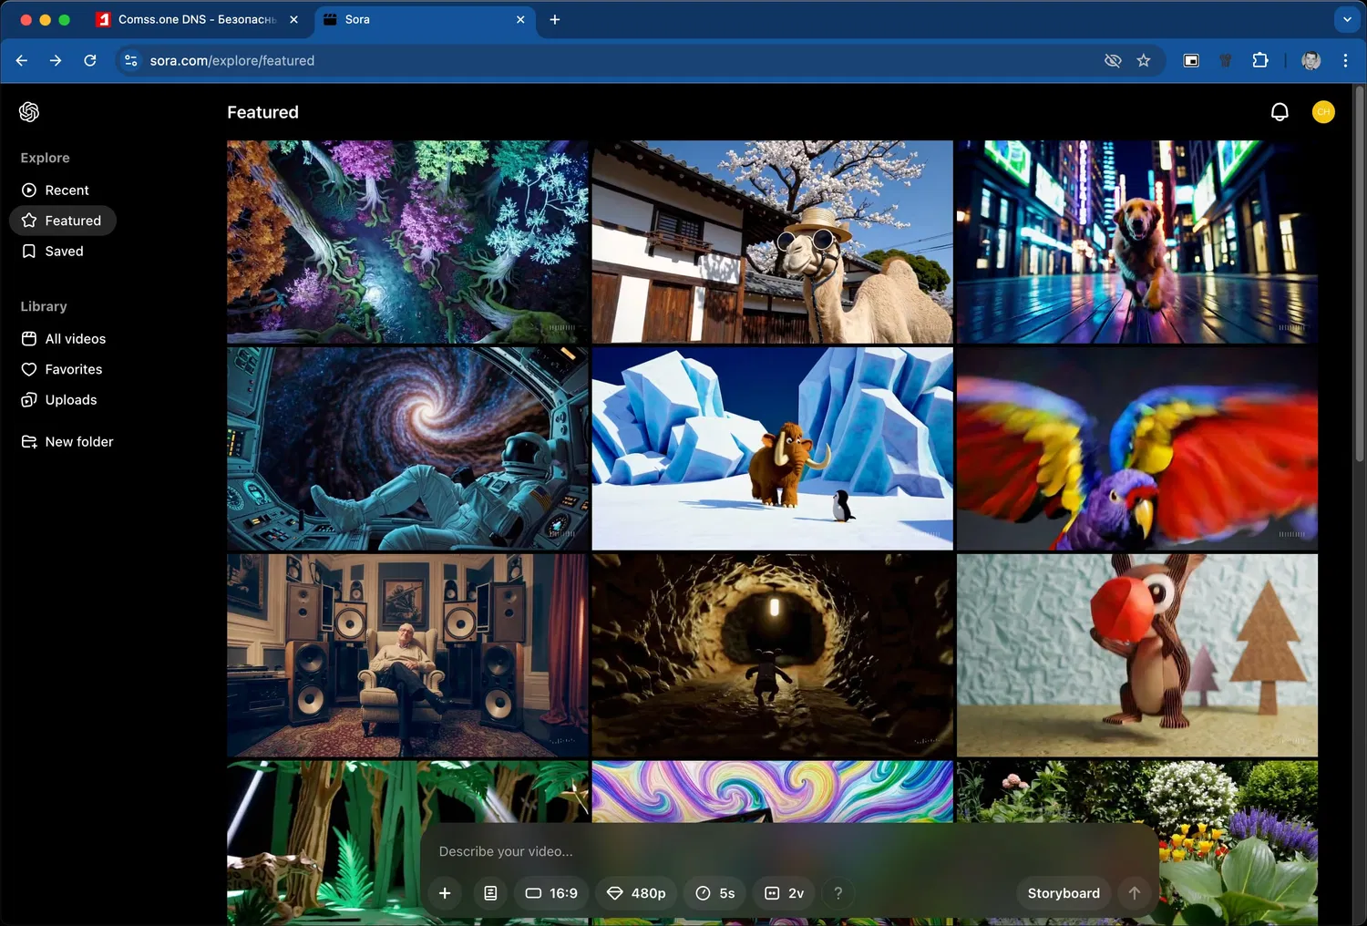The width and height of the screenshot is (1367, 926).
Task: Open the Storyboard editor
Action: click(x=1063, y=893)
